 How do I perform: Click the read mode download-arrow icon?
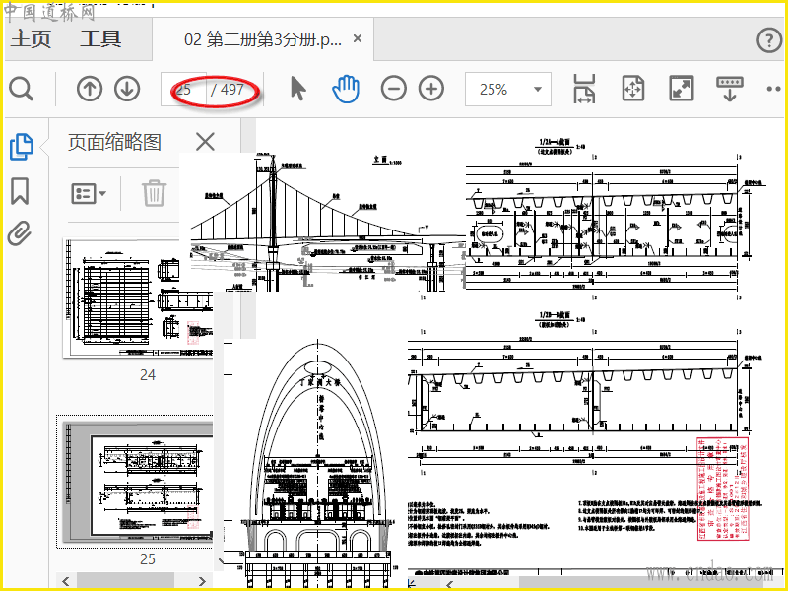(730, 89)
